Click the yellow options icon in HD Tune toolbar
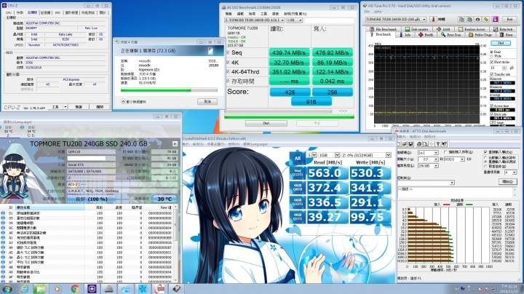 [486, 20]
